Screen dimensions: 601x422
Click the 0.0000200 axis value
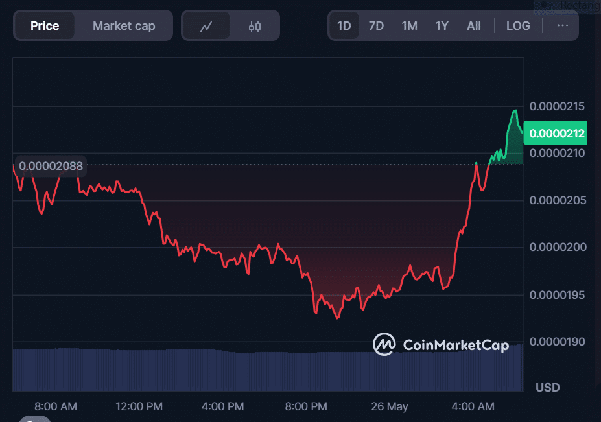[558, 247]
